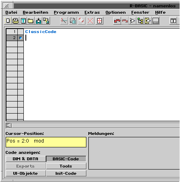Click the file transfer icon beside save
This screenshot has width=180, height=182.
click(x=46, y=21)
